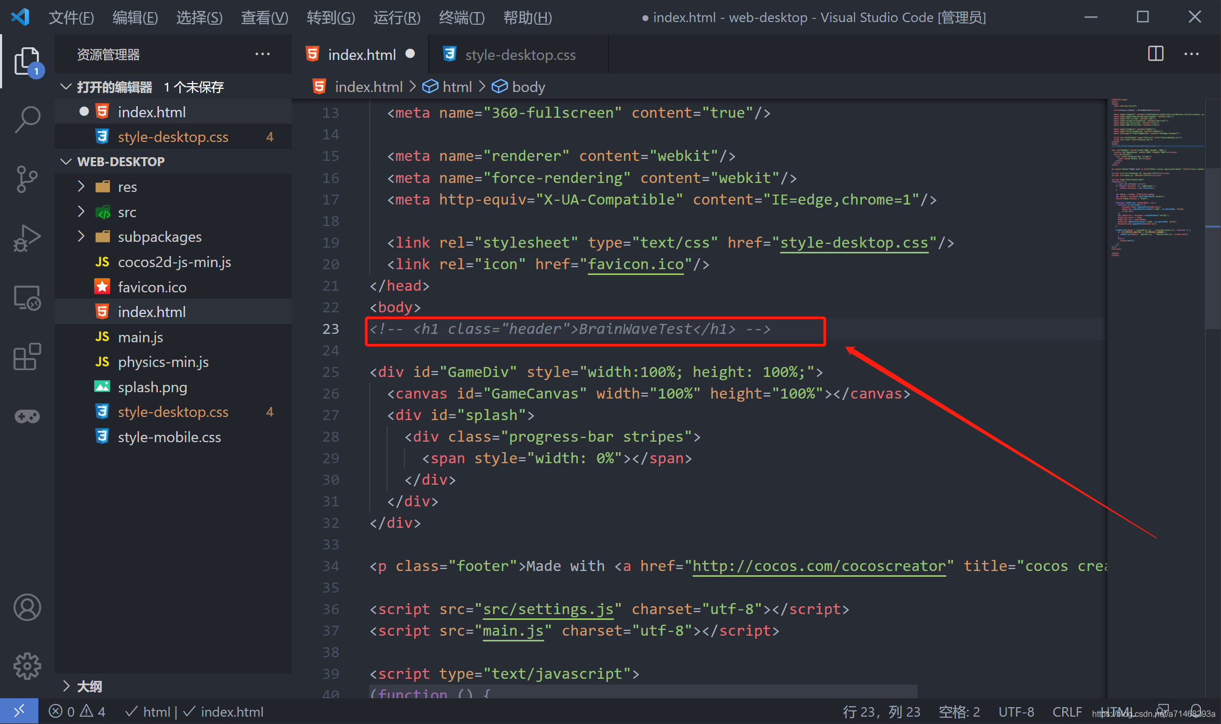1221x724 pixels.
Task: Open Explorer panel more actions ellipsis
Action: coord(262,54)
